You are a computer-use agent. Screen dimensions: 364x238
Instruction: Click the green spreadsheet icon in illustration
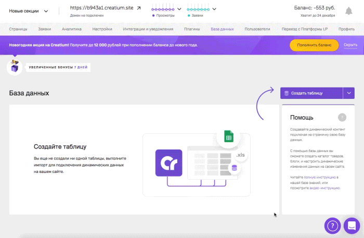[x=229, y=136]
